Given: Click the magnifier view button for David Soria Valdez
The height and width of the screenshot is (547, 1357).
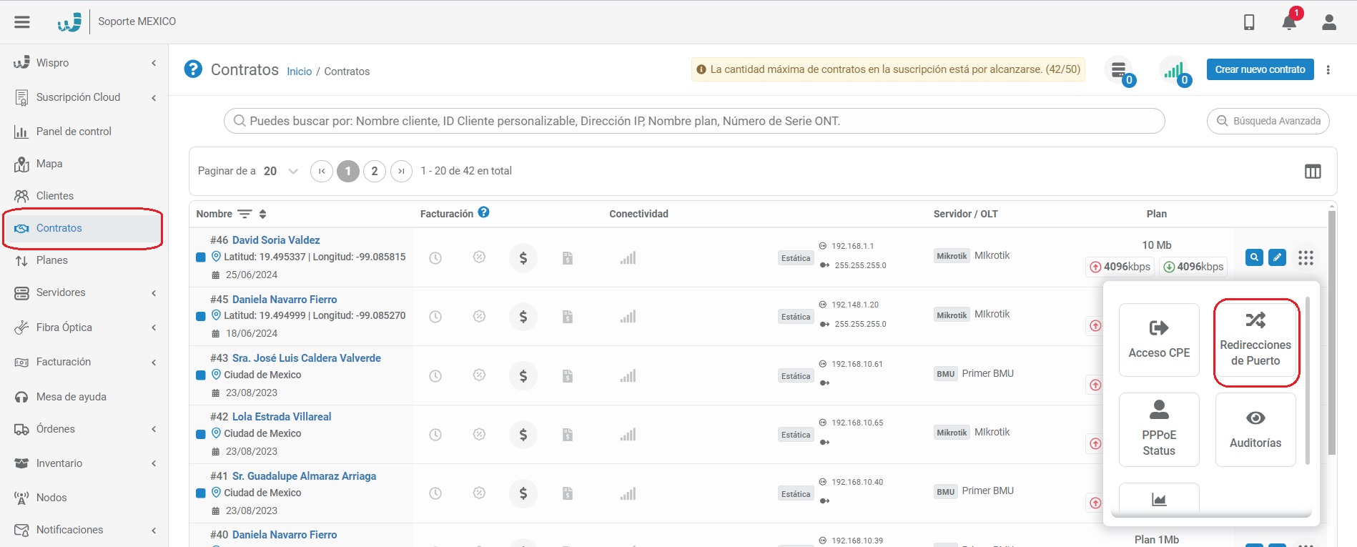Looking at the screenshot, I should pyautogui.click(x=1254, y=257).
